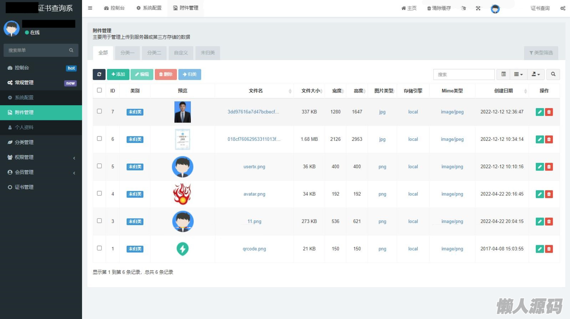Open the columns grid dropdown

click(518, 74)
